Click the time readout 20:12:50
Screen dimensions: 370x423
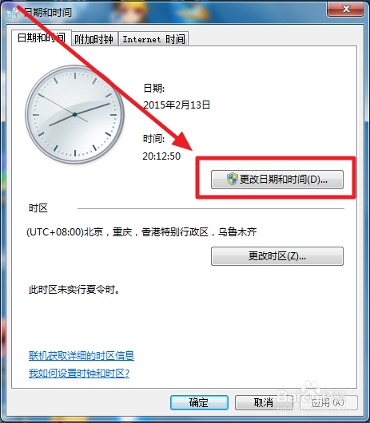[x=161, y=156]
